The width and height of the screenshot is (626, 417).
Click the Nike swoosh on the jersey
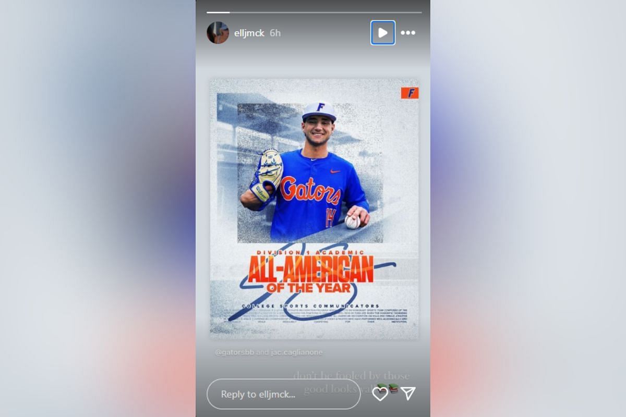pyautogui.click(x=335, y=171)
